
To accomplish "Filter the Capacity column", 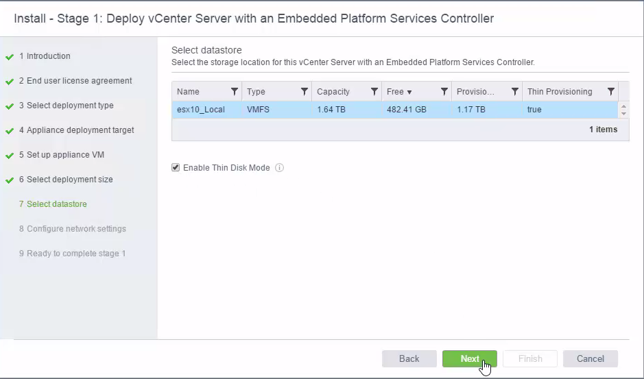I will (x=374, y=92).
